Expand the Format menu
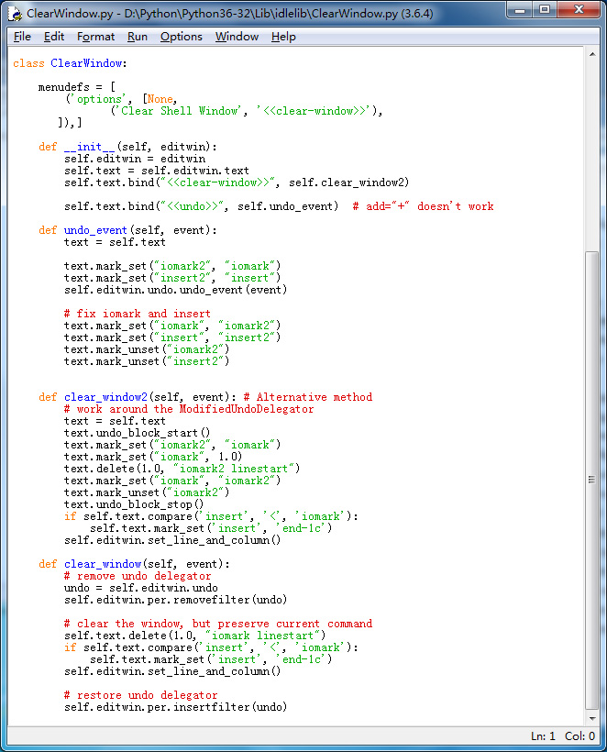 pyautogui.click(x=95, y=37)
